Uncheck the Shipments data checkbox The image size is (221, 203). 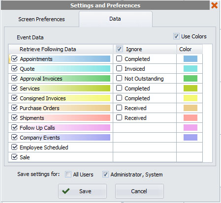pos(14,117)
